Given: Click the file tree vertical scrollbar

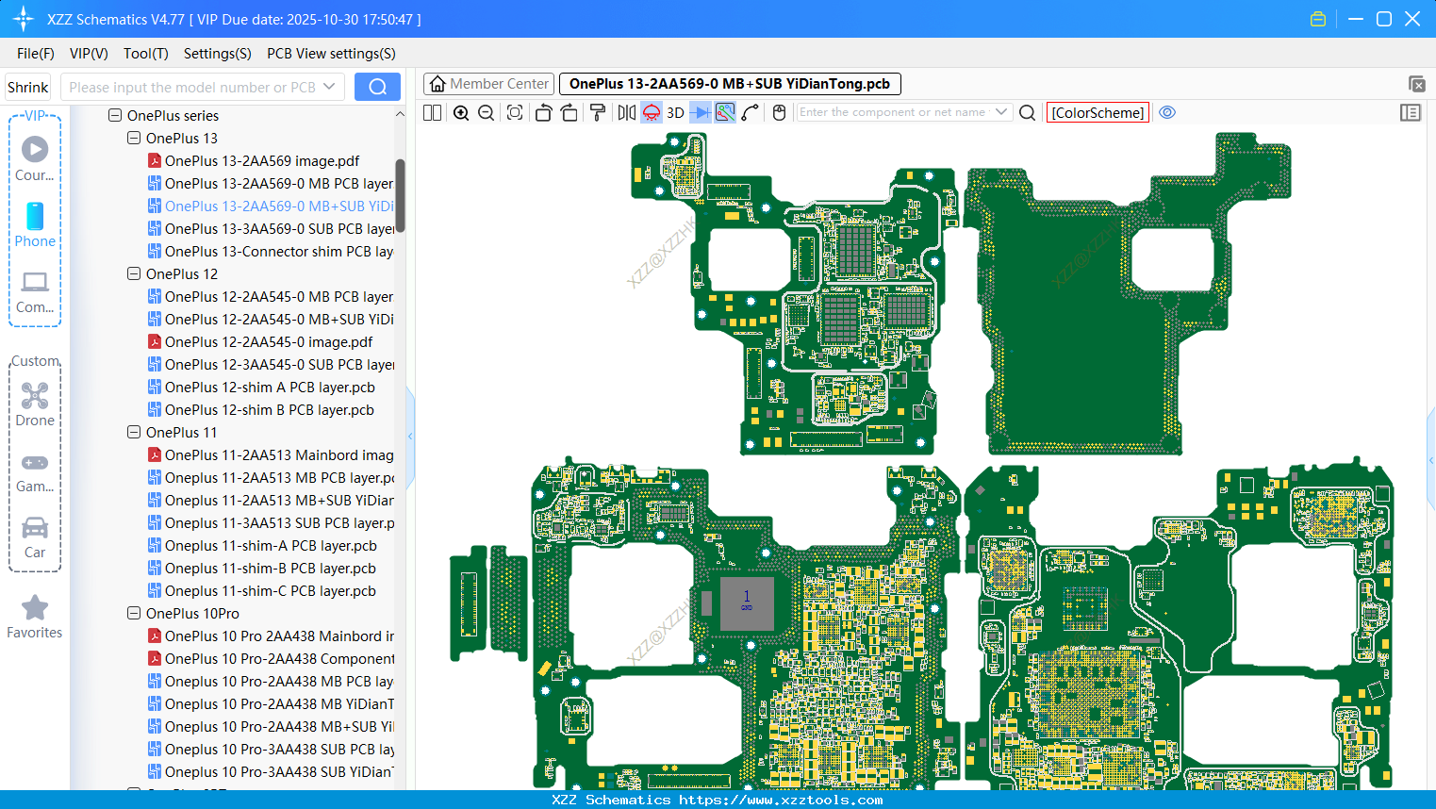Looking at the screenshot, I should (x=400, y=195).
